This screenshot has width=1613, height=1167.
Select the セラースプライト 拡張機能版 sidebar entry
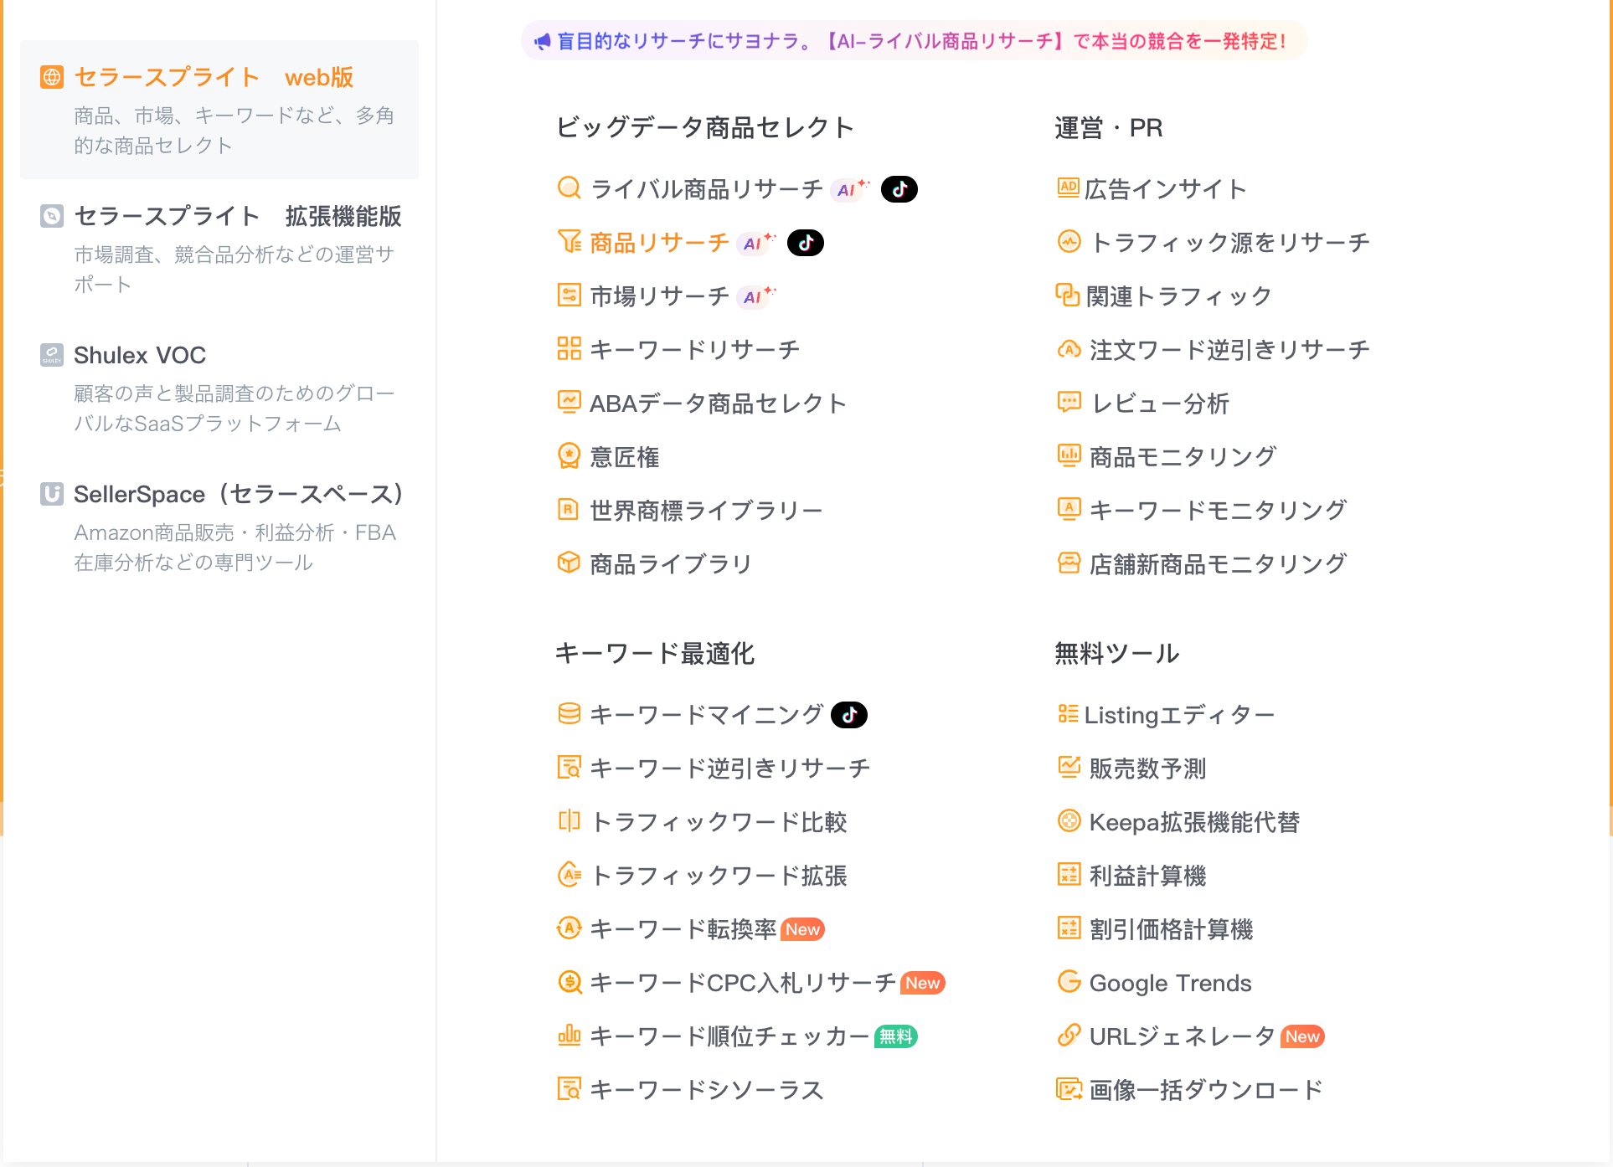237,216
